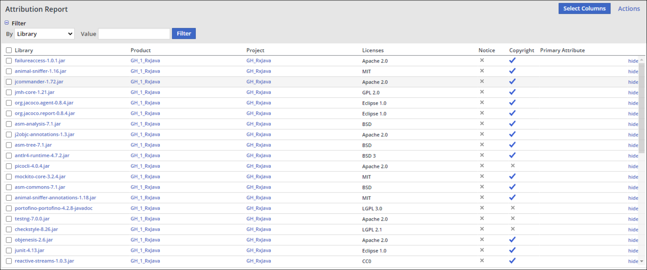This screenshot has height=270, width=647.
Task: Click Copyright X icon for checkstyle-8.26.jar
Action: [x=513, y=229]
